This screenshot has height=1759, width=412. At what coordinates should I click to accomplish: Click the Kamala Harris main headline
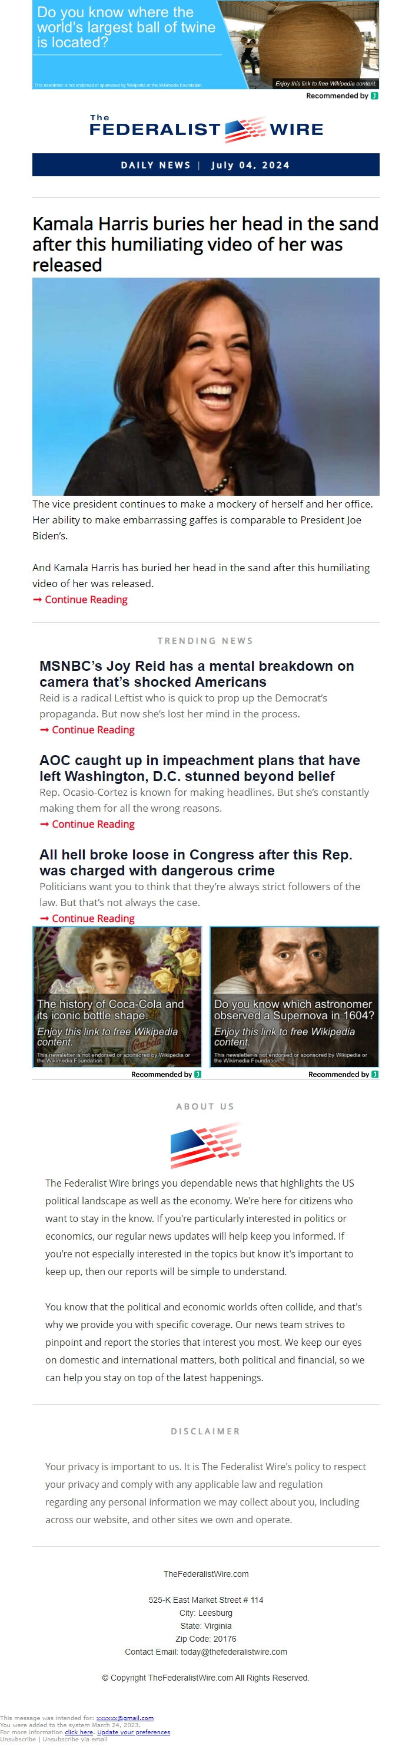pyautogui.click(x=205, y=244)
